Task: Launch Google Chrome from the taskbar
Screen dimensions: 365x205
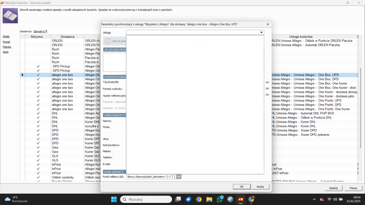Action: pos(199,199)
